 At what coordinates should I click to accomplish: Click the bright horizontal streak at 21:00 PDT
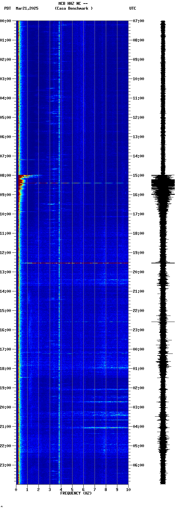104,428
